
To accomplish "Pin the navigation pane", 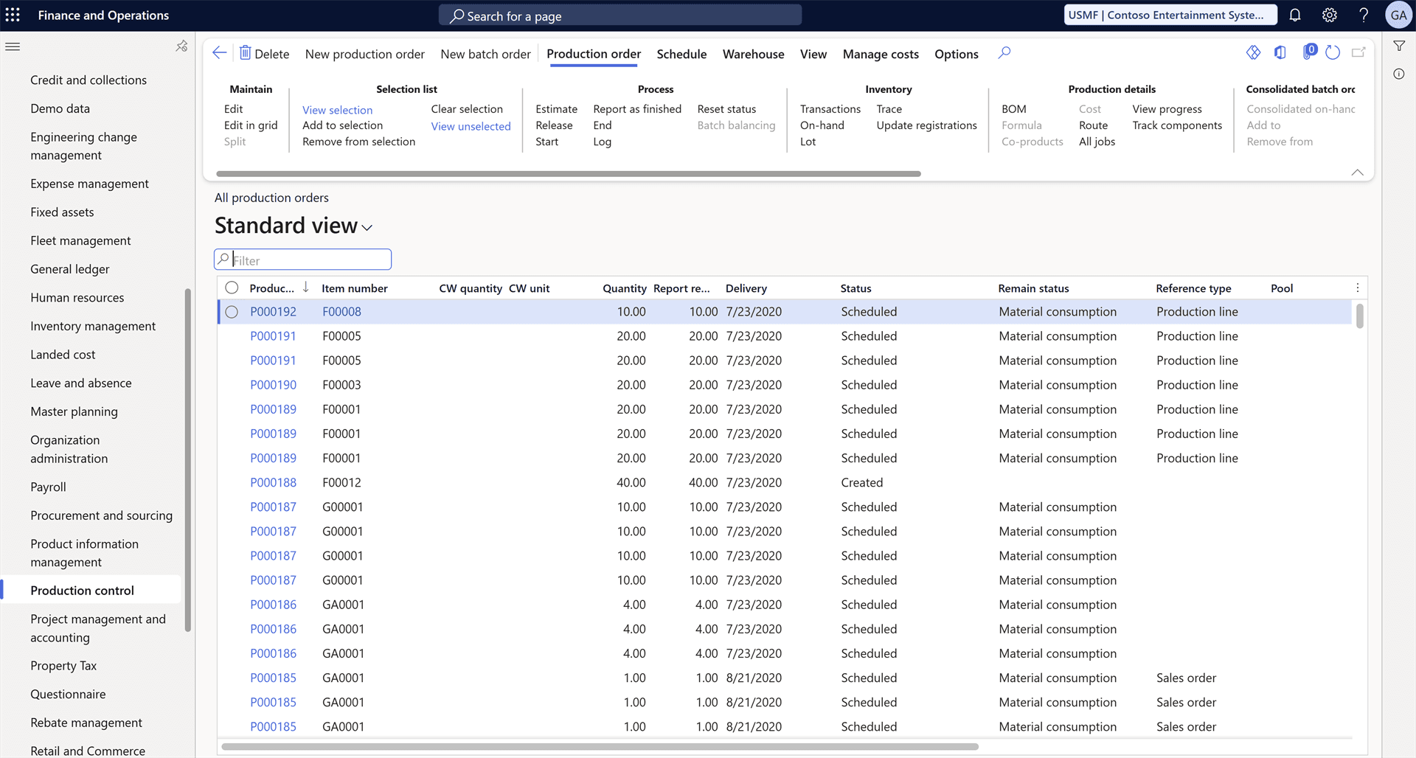I will pos(181,46).
